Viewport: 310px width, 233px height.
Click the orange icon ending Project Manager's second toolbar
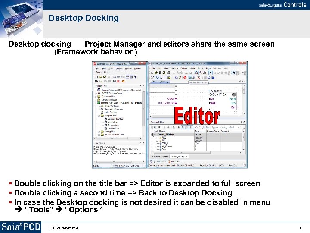pyautogui.click(x=123, y=81)
